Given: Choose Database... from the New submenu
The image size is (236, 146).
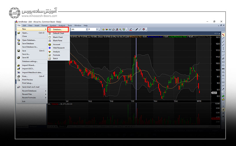Looking at the screenshot, I should click(x=57, y=29).
